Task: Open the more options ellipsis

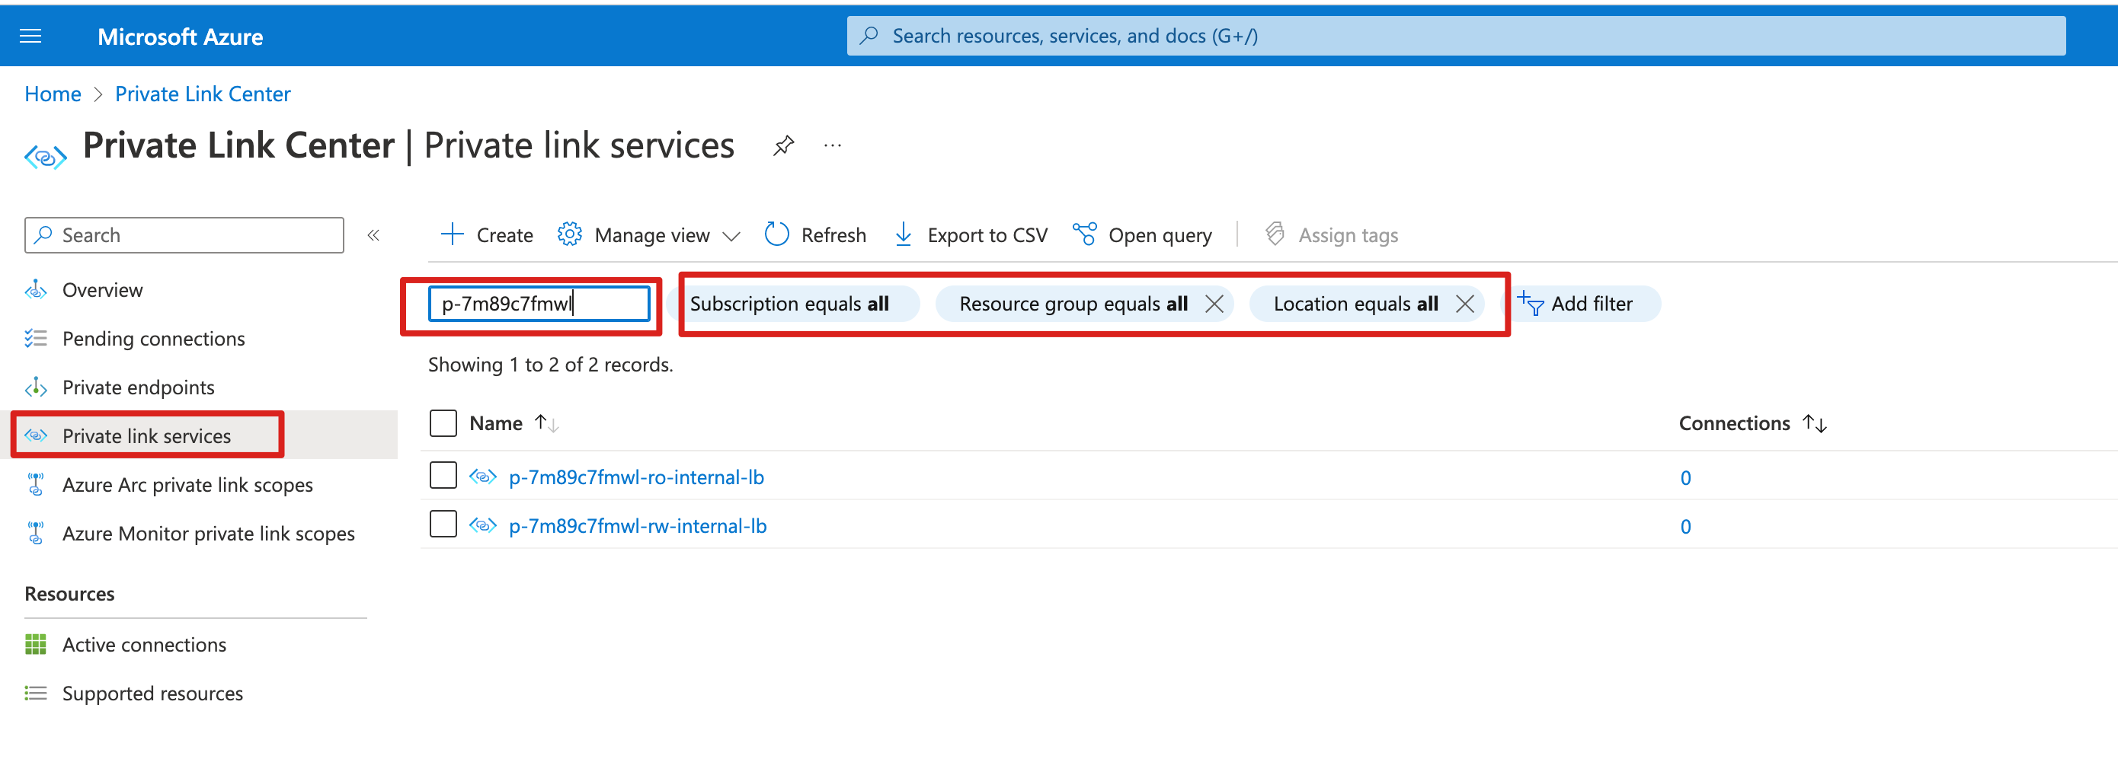Action: click(832, 145)
